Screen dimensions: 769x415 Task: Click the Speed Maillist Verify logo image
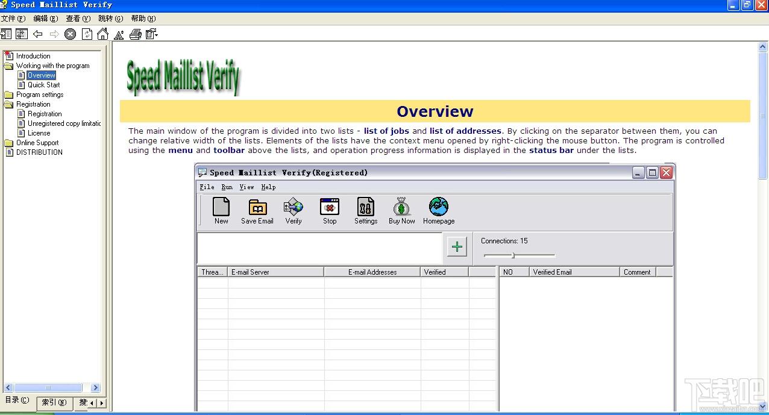(x=183, y=76)
